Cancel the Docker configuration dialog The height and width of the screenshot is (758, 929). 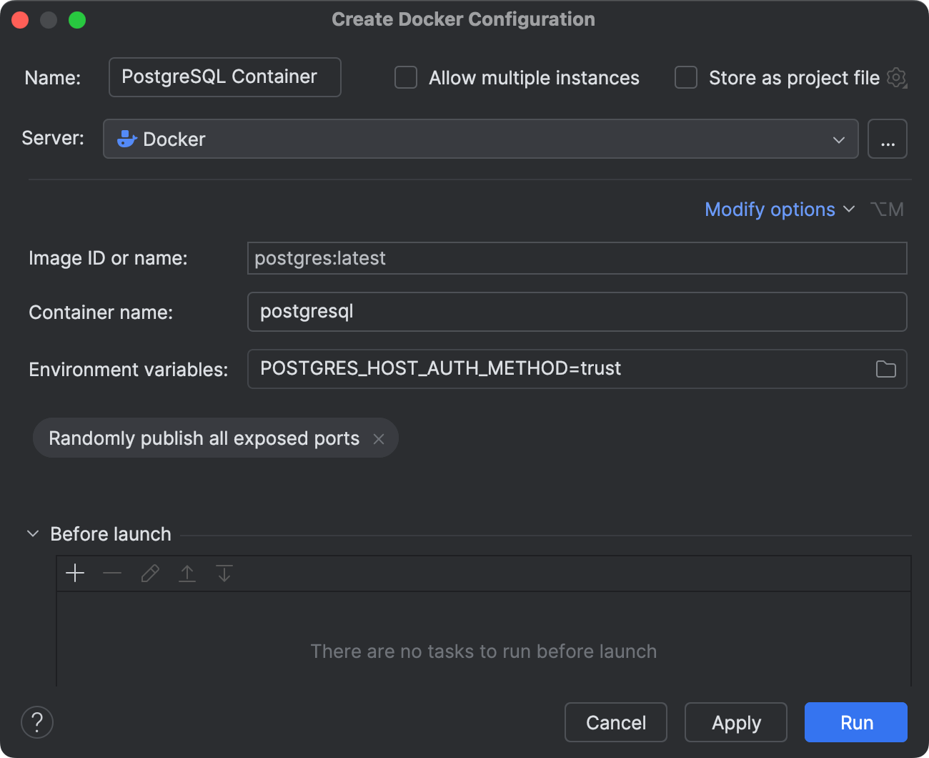coord(615,722)
